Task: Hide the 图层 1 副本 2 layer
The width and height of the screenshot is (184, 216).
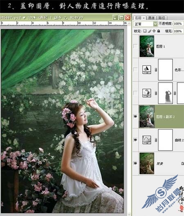Action: 135,117
